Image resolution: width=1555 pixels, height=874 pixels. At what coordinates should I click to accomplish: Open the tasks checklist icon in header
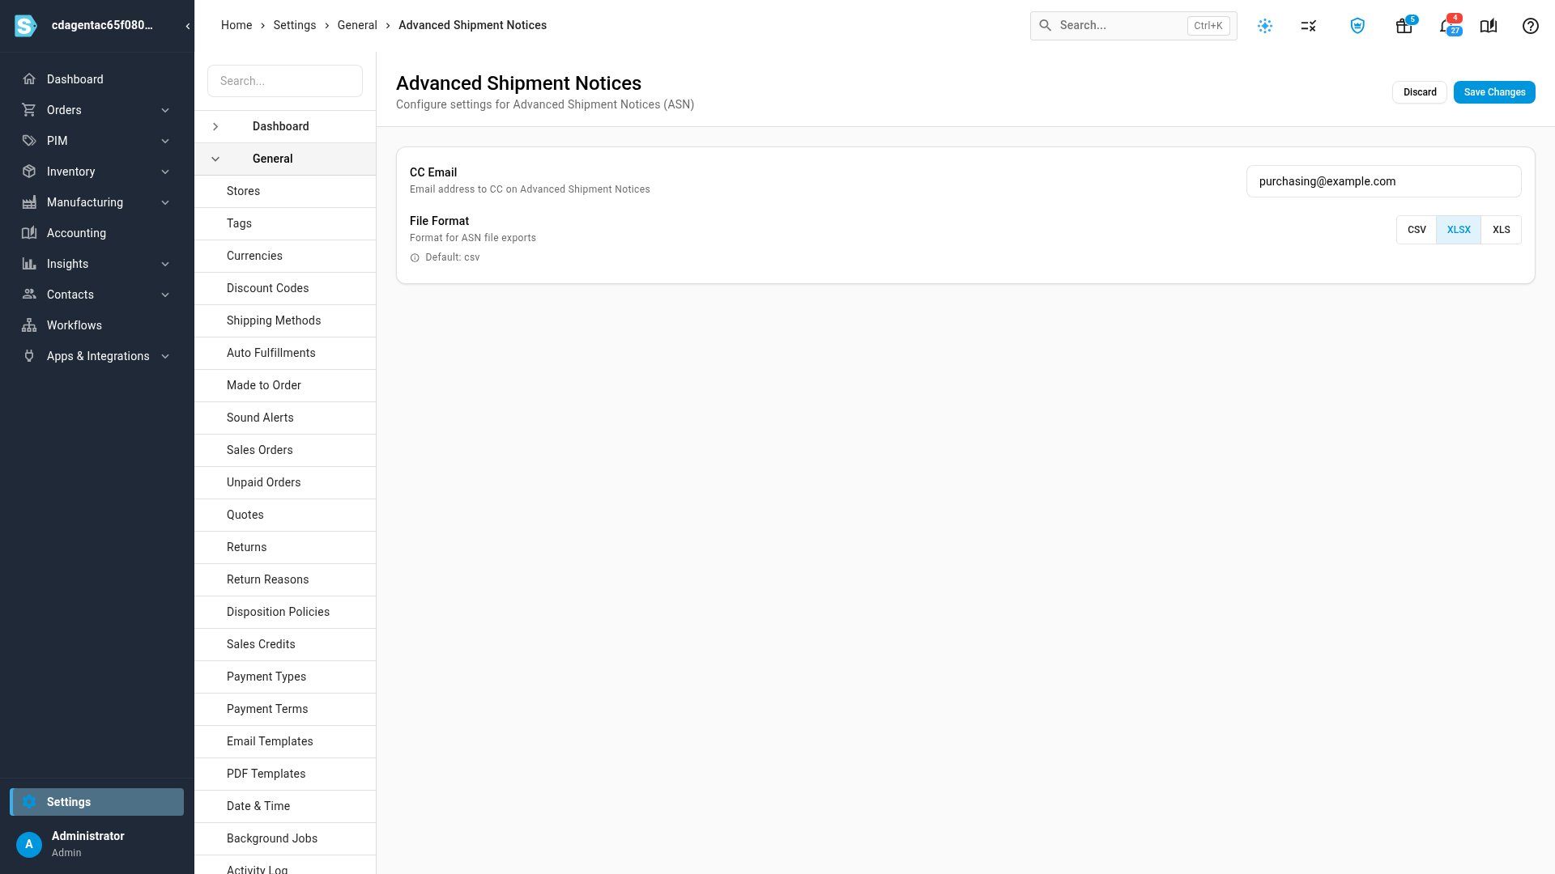pyautogui.click(x=1309, y=26)
